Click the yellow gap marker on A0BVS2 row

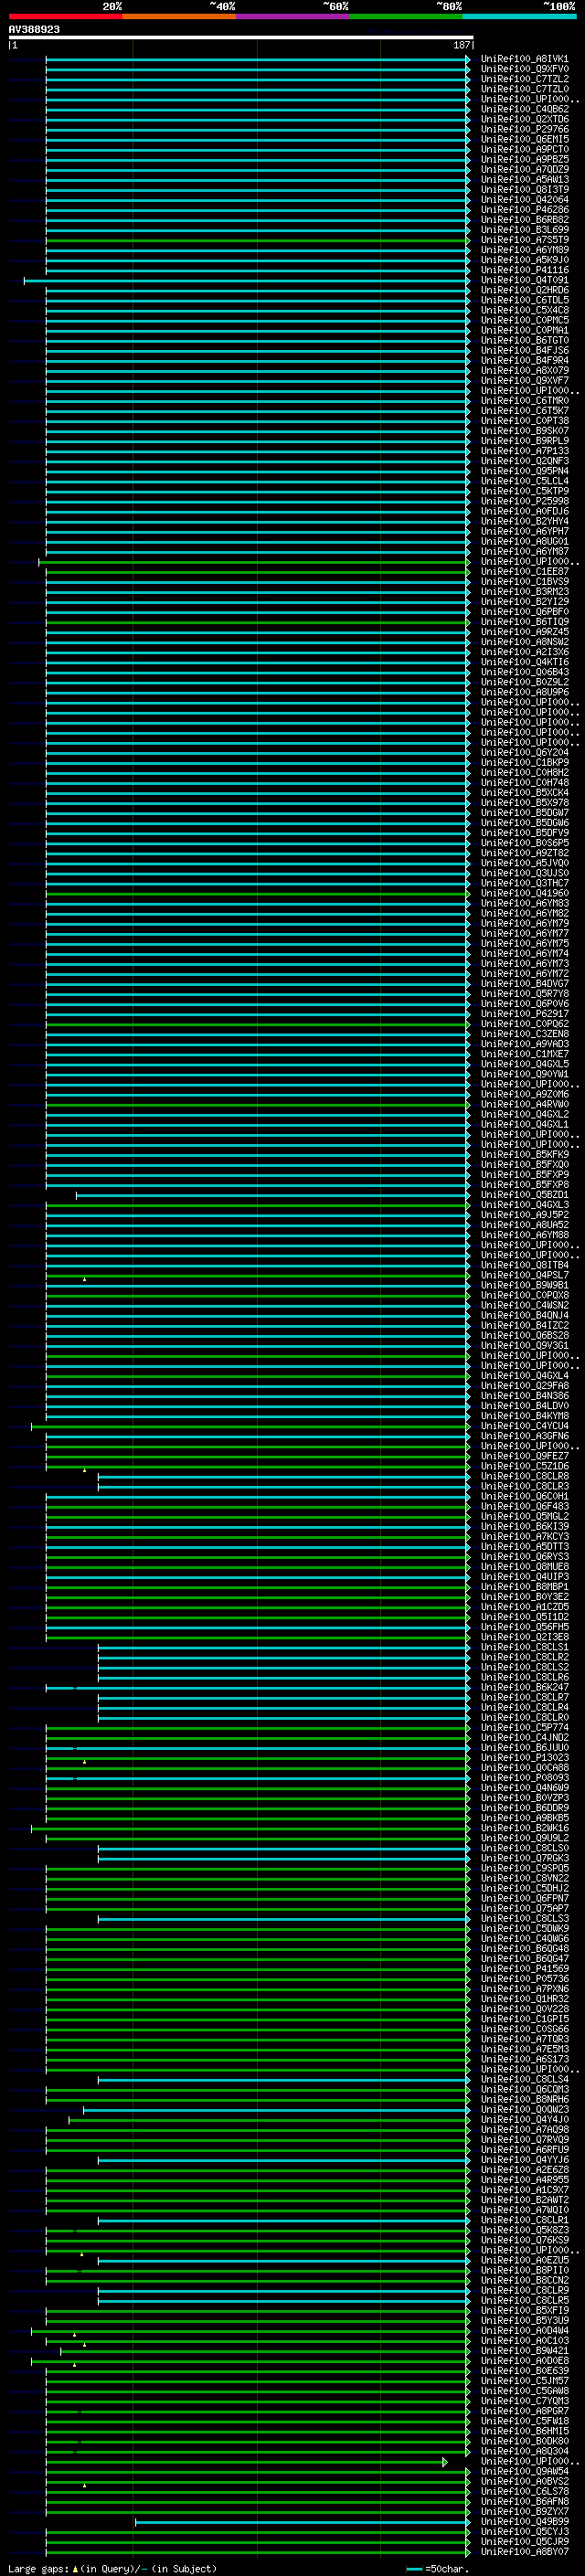click(x=85, y=2485)
